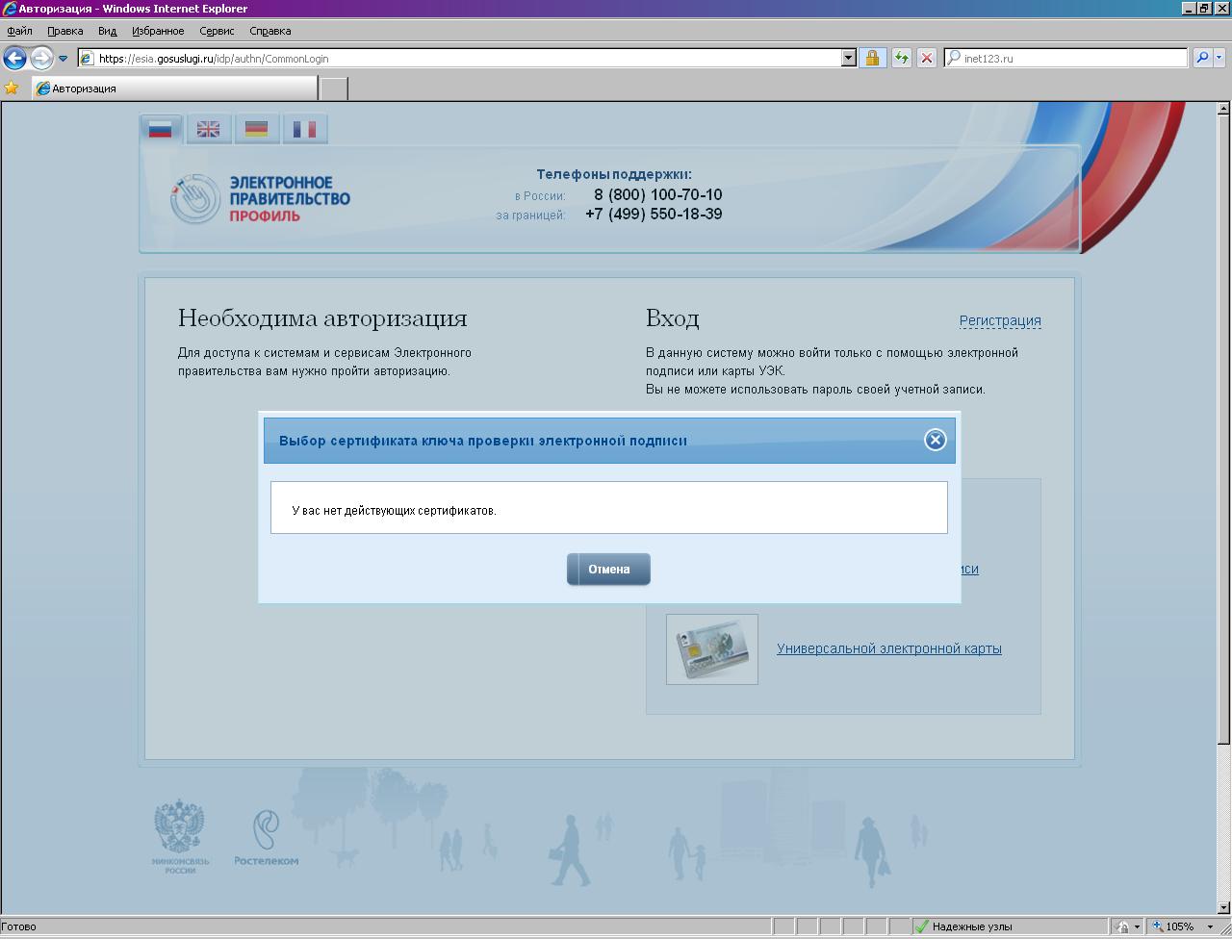Expand the zoom level 105% dropdown
The image size is (1232, 939).
pyautogui.click(x=1210, y=927)
